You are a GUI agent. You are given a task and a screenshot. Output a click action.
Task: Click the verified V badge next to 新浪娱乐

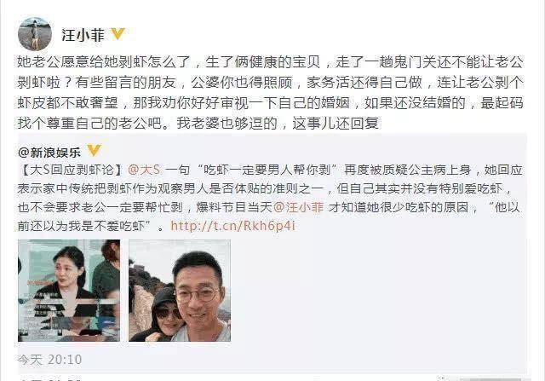point(94,150)
